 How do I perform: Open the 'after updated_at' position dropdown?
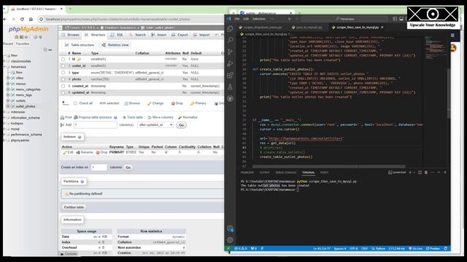point(155,125)
